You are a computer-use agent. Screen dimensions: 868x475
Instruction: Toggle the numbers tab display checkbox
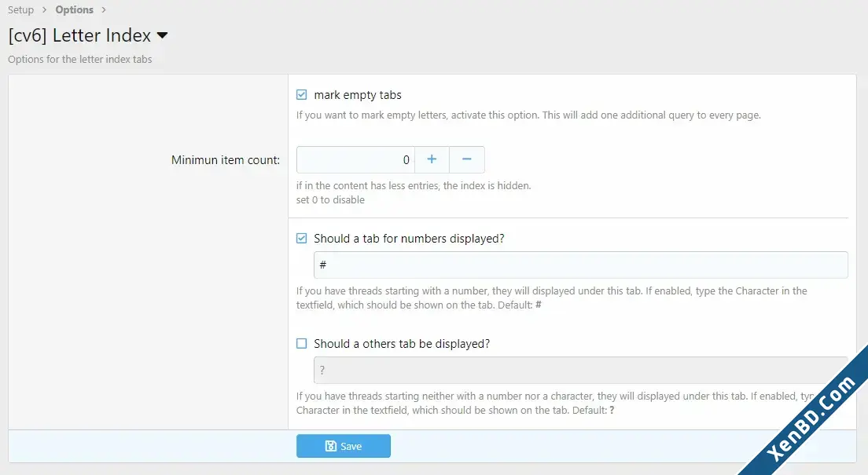(302, 239)
